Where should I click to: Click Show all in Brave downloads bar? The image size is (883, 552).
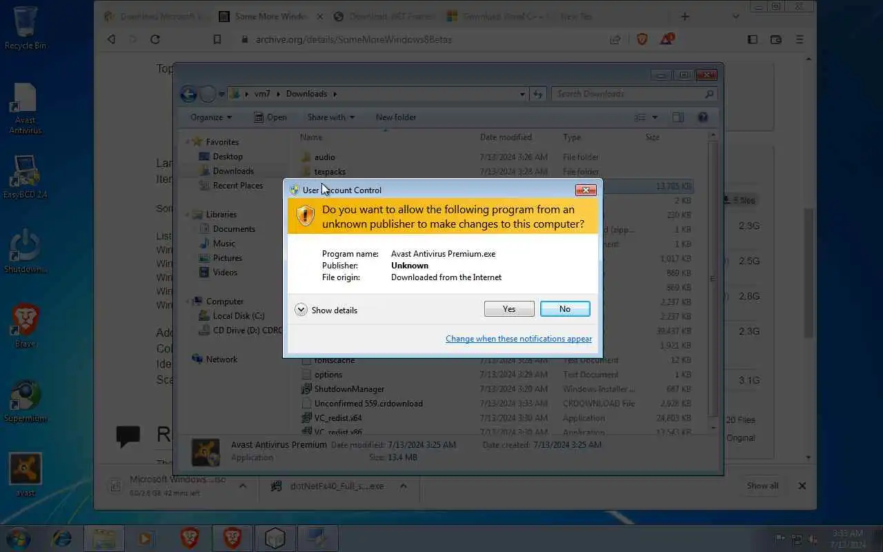pyautogui.click(x=762, y=486)
